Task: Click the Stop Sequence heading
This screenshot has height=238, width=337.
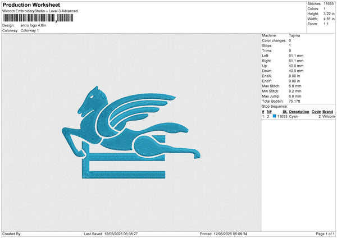Action: (x=275, y=107)
